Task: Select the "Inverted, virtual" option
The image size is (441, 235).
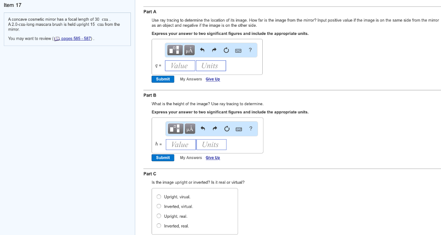Action: [159, 207]
